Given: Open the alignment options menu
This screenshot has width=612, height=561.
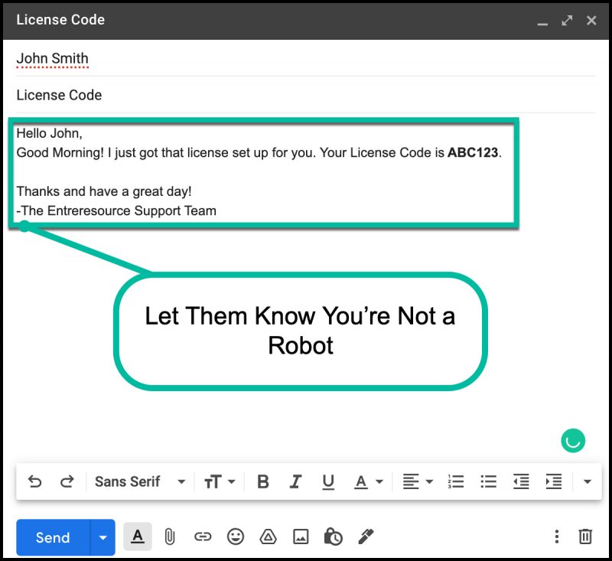Looking at the screenshot, I should point(417,481).
